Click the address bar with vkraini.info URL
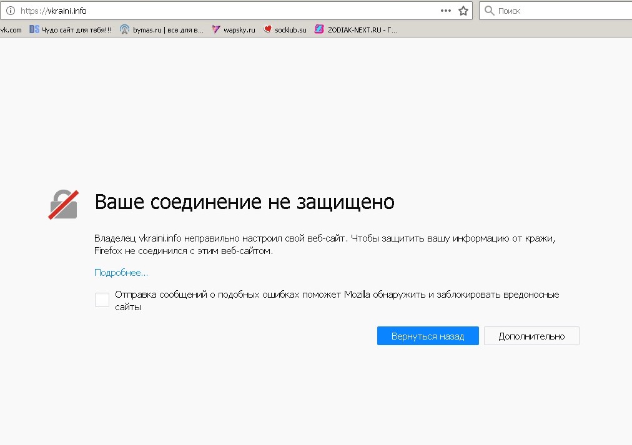 click(x=225, y=11)
